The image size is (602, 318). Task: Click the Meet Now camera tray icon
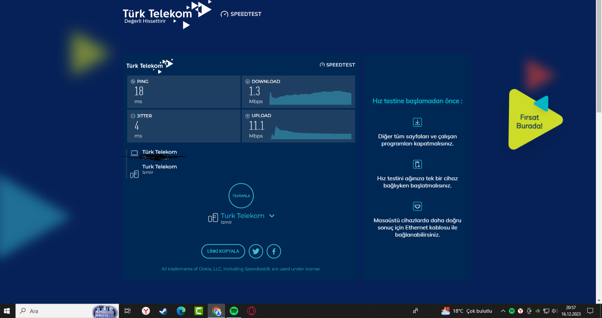click(529, 311)
